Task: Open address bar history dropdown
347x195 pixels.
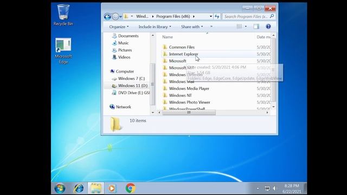Action: pyautogui.click(x=211, y=16)
